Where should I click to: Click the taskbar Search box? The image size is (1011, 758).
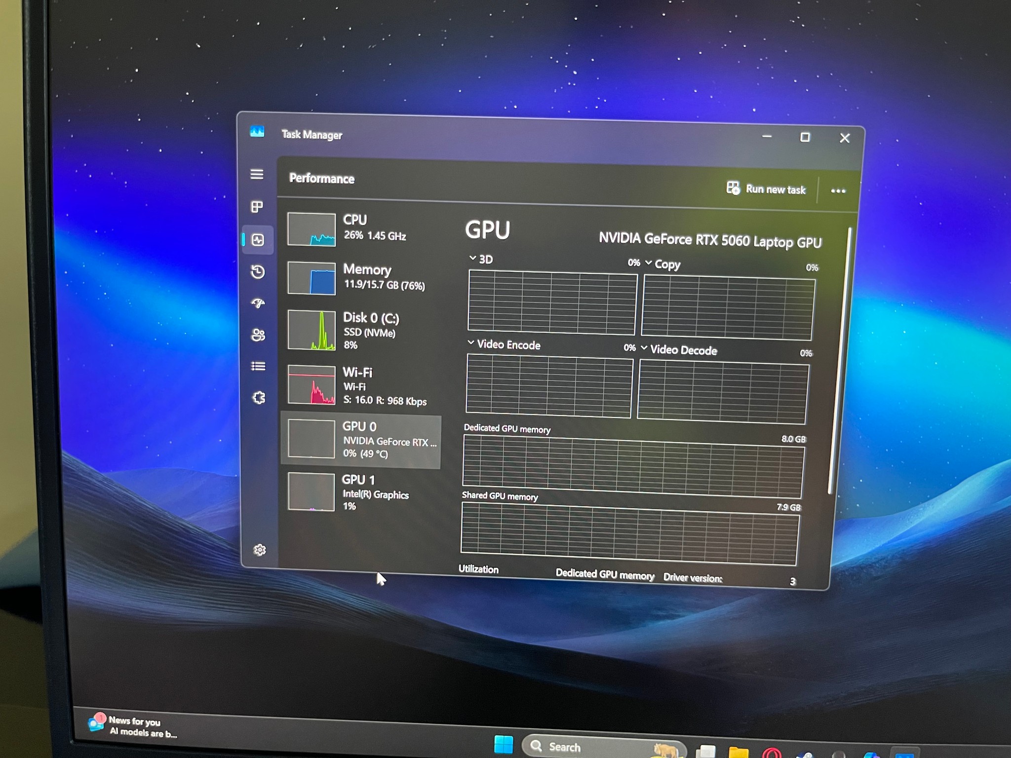[603, 747]
